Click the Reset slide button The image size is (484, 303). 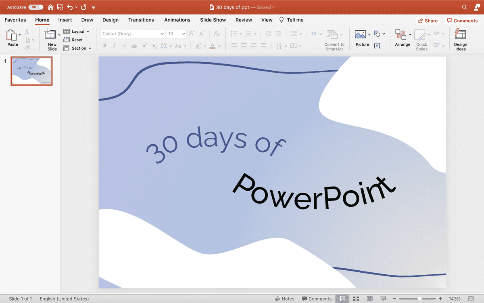pyautogui.click(x=73, y=40)
